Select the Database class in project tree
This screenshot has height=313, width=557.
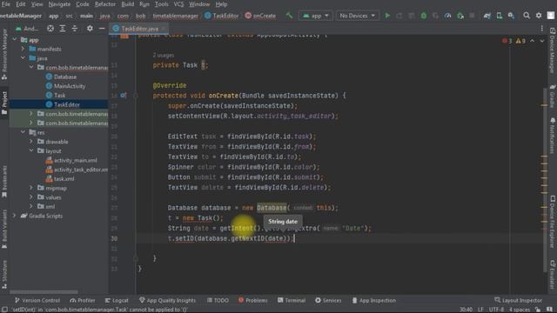click(65, 77)
